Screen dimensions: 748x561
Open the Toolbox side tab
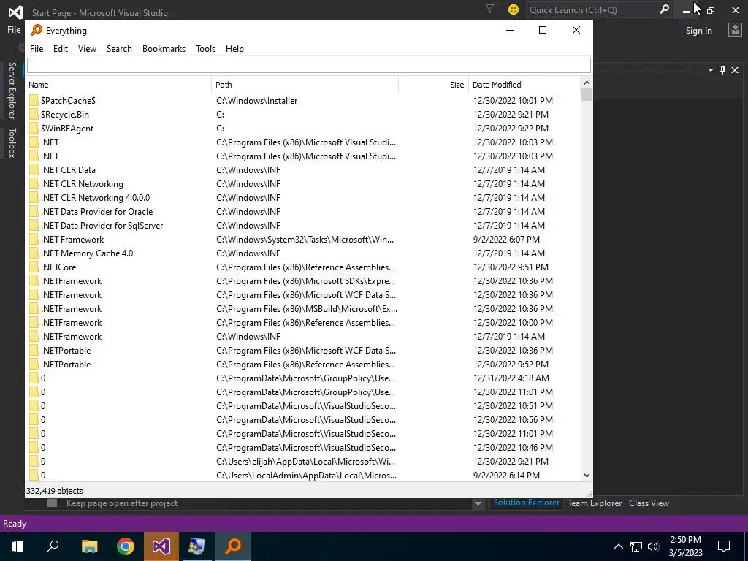[12, 142]
